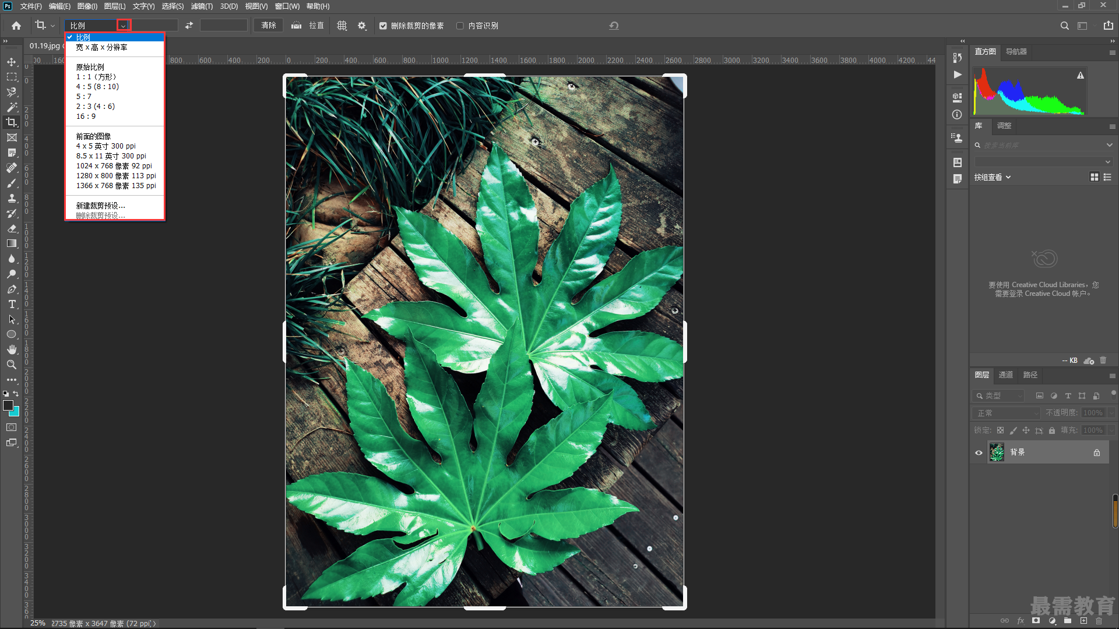Open the crop ratio preset dropdown arrow
1119x629 pixels.
(124, 26)
